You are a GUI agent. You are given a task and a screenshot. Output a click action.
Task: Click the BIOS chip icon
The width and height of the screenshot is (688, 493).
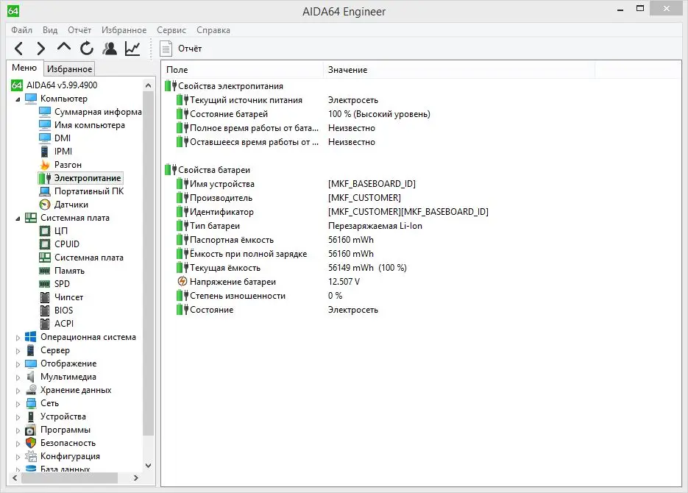click(x=45, y=311)
